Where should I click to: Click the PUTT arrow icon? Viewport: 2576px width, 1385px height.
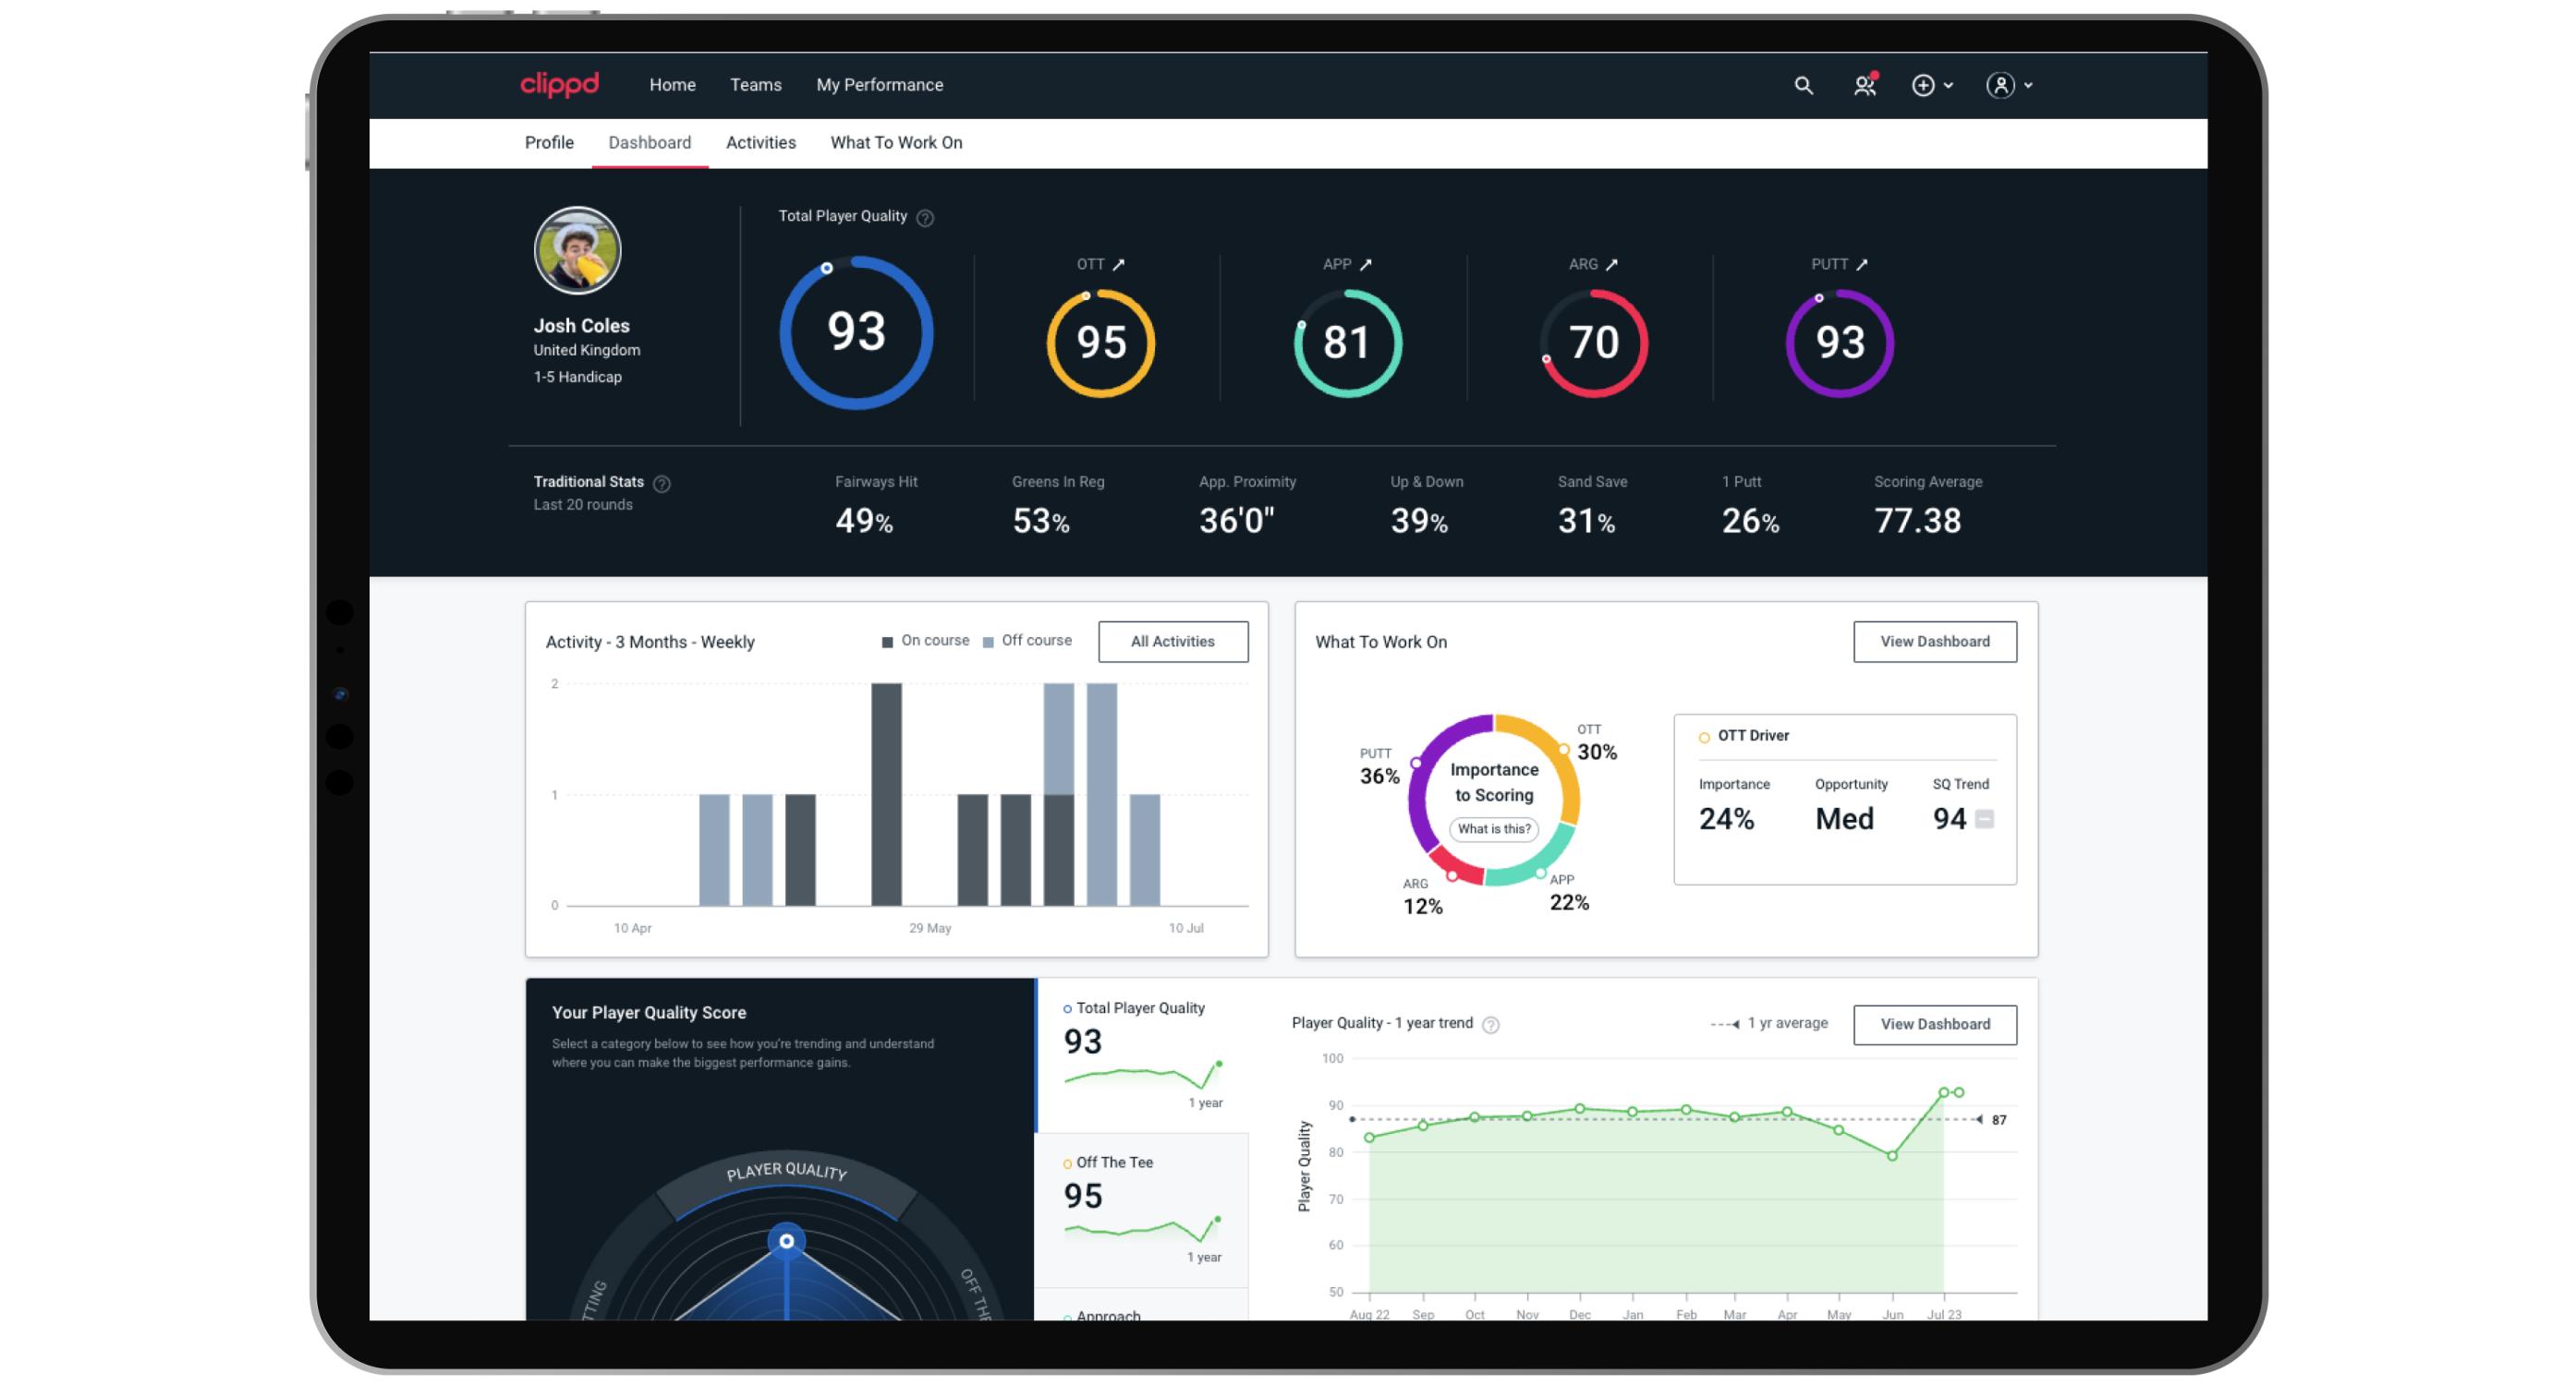[1862, 265]
